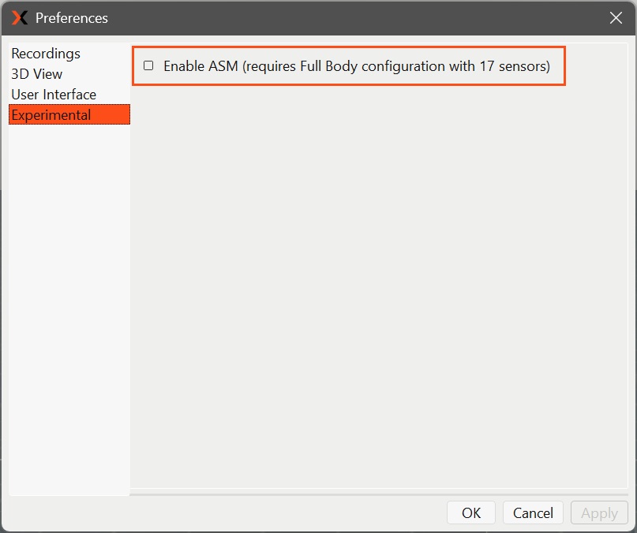The height and width of the screenshot is (533, 637).
Task: Close the Preferences dialog
Action: 616,17
